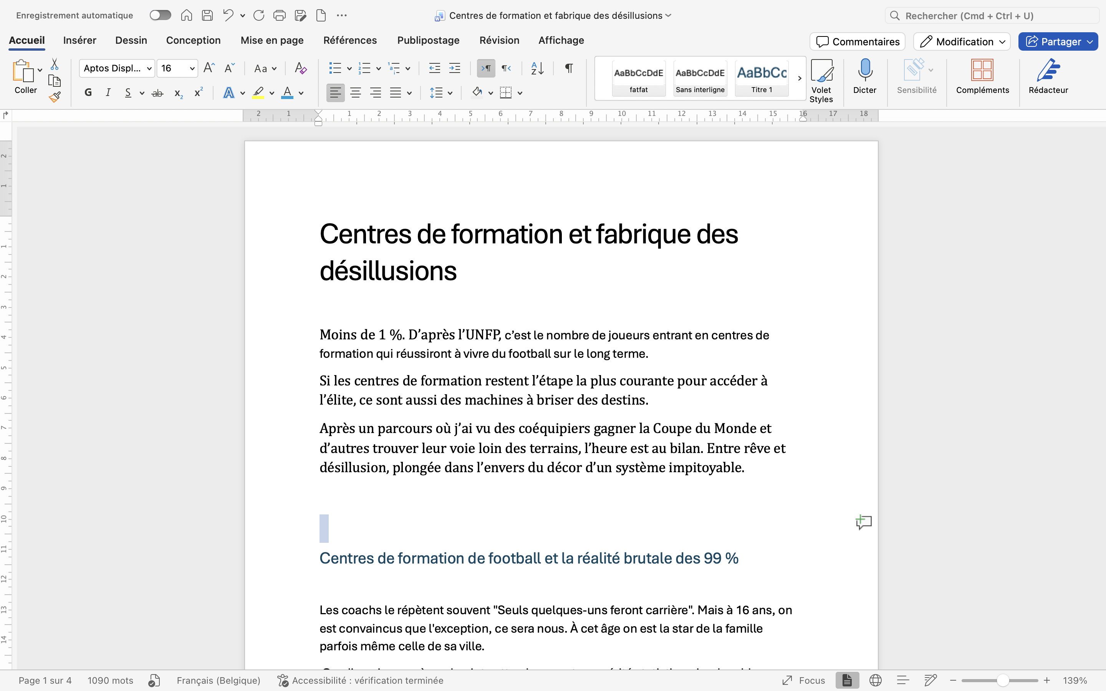Toggle the Enregistrement automatique switch

pos(161,15)
